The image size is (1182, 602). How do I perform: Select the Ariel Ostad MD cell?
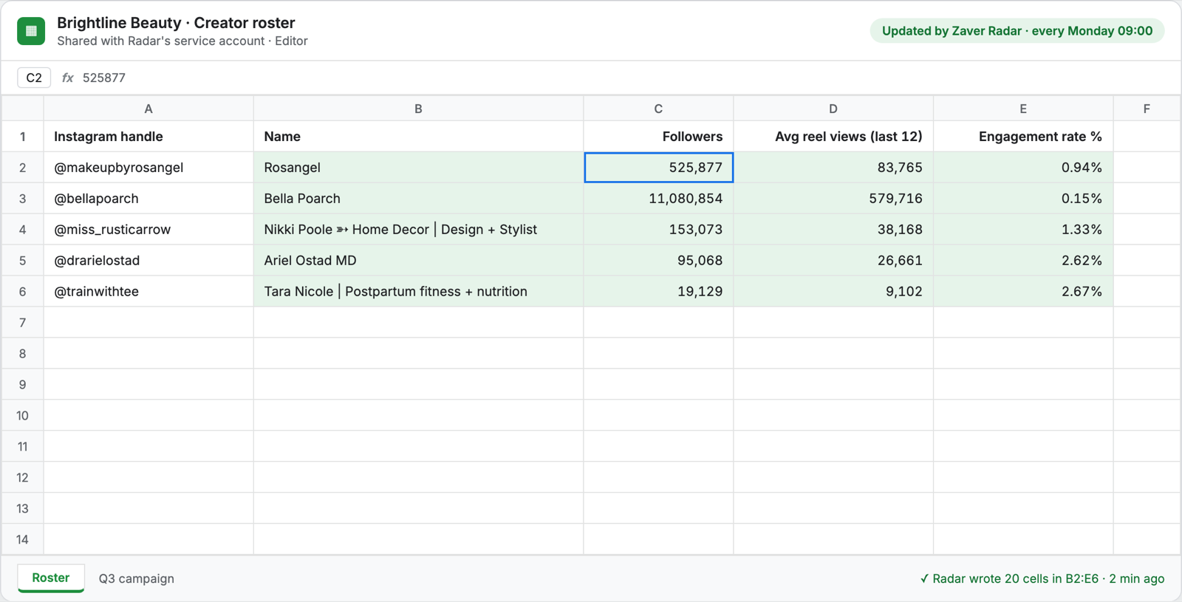coord(418,261)
